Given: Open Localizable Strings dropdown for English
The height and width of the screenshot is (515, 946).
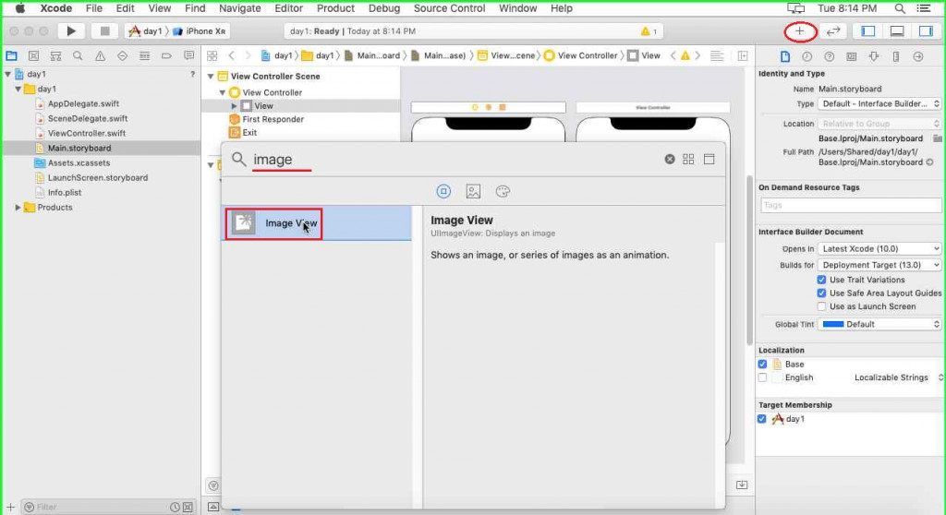Looking at the screenshot, I should 898,377.
